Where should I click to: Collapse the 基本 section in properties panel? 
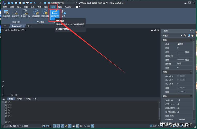[191, 40]
